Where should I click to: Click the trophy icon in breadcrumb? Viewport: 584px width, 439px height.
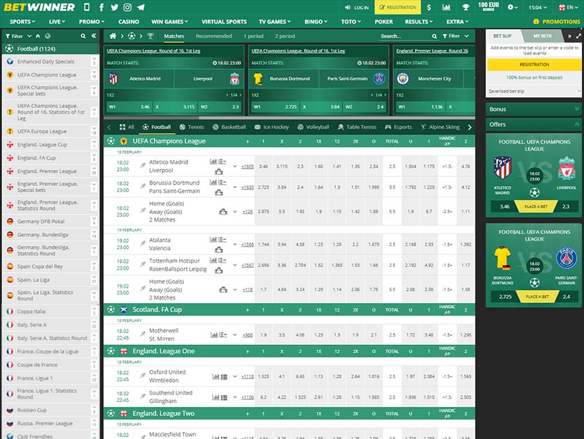pyautogui.click(x=150, y=36)
